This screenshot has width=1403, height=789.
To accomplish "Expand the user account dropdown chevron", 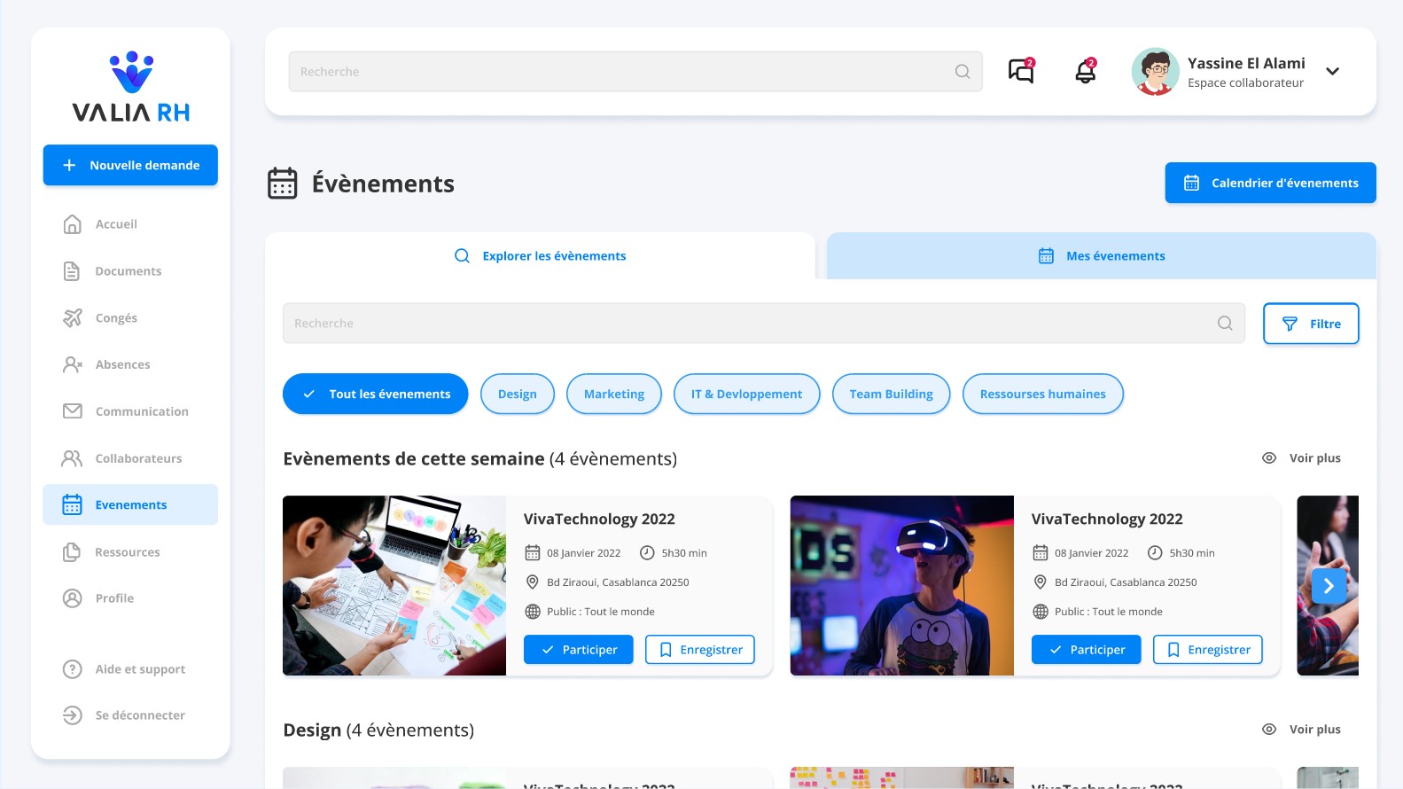I will pyautogui.click(x=1332, y=71).
